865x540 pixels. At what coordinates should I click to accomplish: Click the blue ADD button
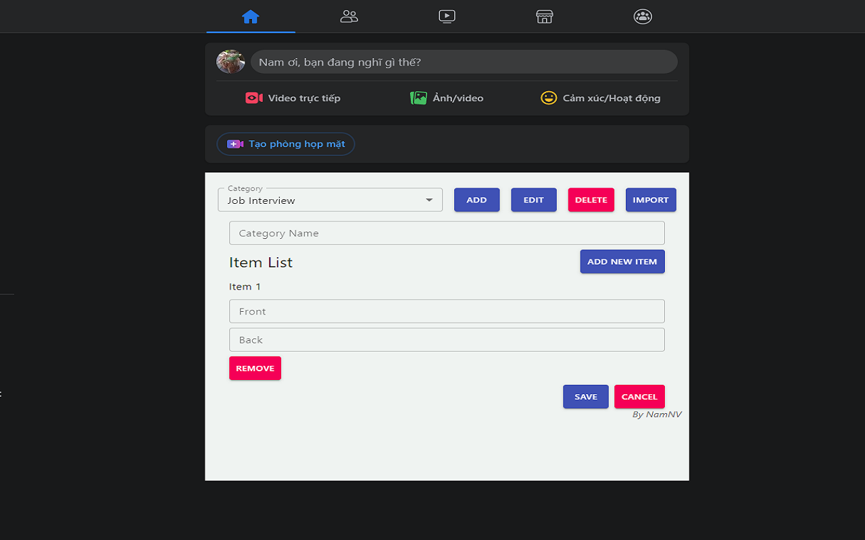(476, 200)
